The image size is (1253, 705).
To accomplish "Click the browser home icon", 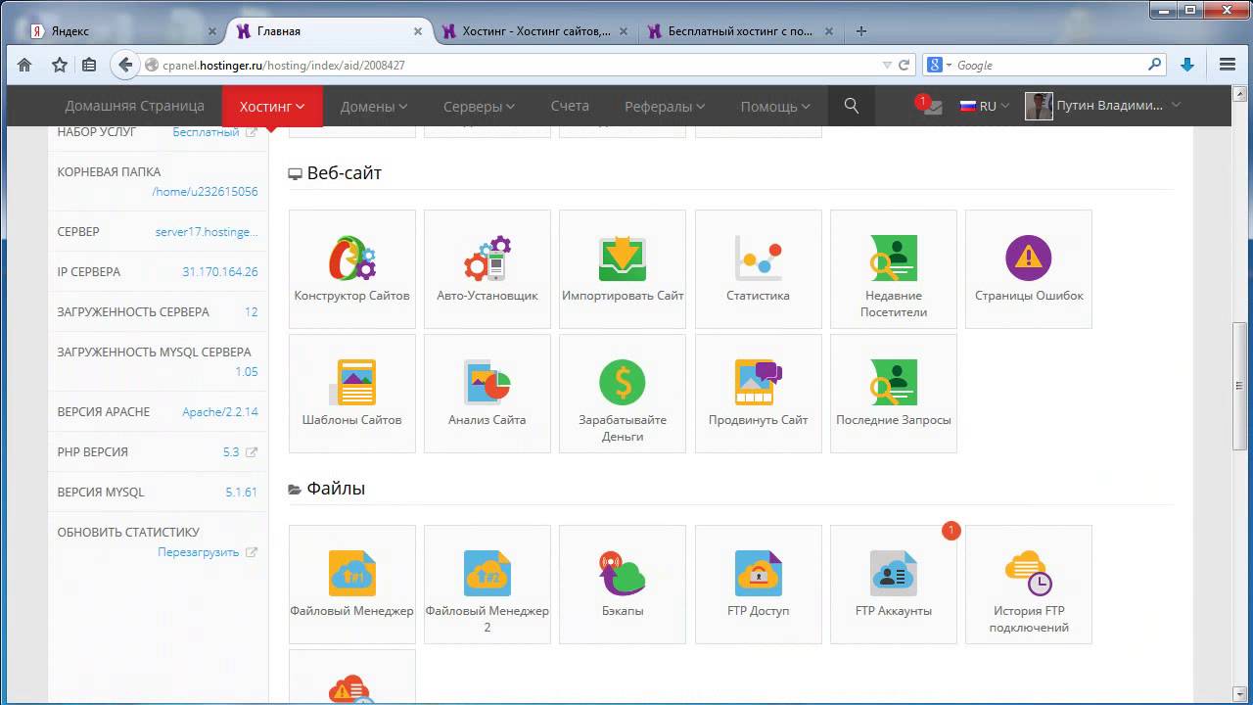I will (x=24, y=65).
